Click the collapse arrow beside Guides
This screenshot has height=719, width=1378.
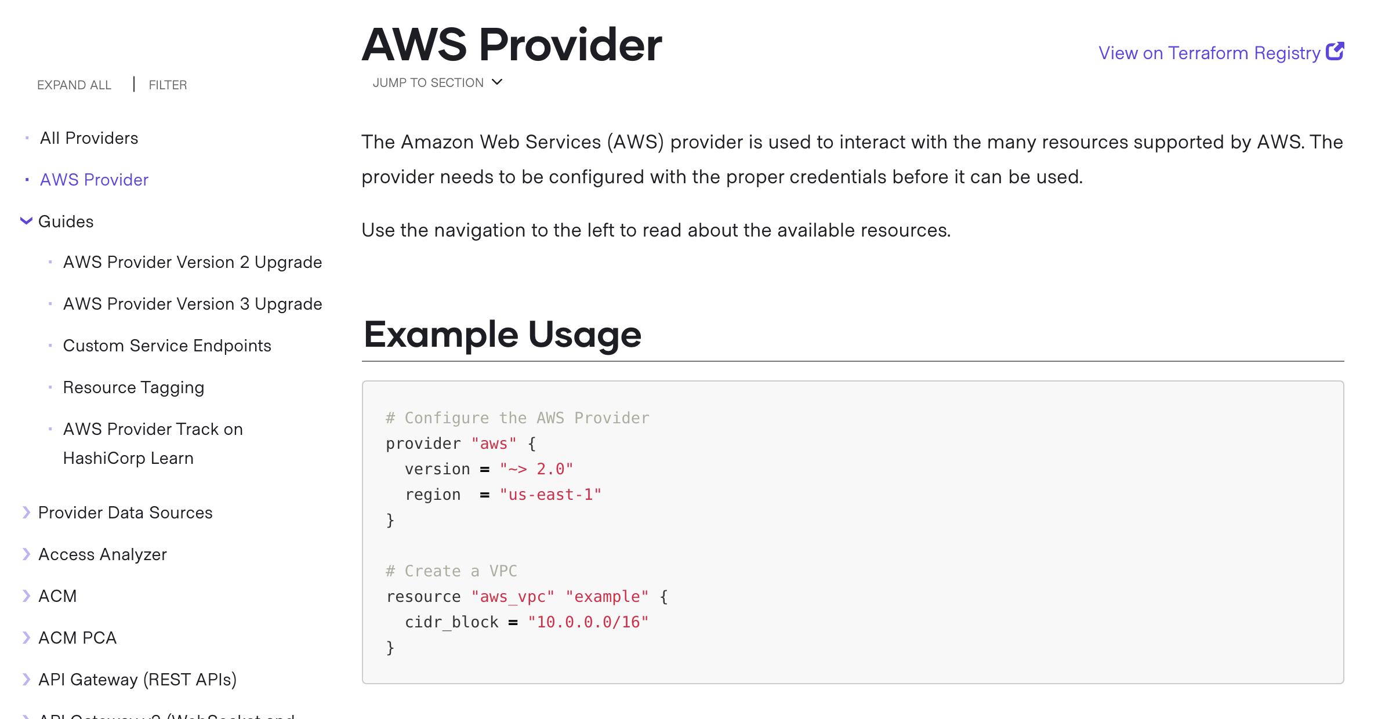[26, 221]
